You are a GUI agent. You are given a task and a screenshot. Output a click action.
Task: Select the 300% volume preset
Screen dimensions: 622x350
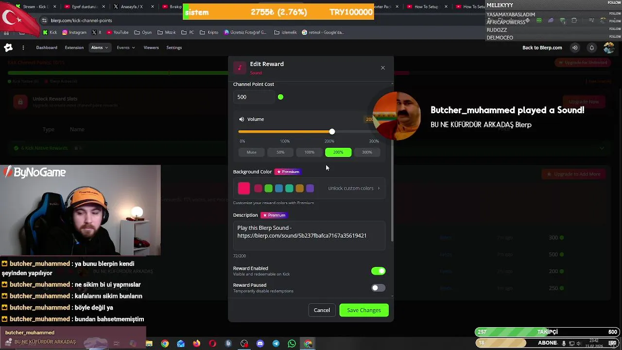[x=367, y=153]
